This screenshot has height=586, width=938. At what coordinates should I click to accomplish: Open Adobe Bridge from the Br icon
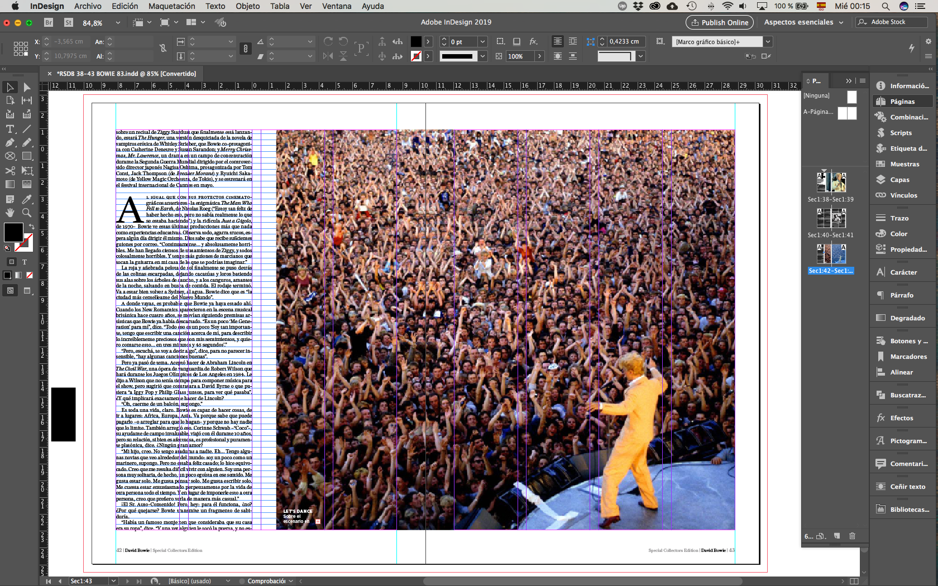(49, 22)
